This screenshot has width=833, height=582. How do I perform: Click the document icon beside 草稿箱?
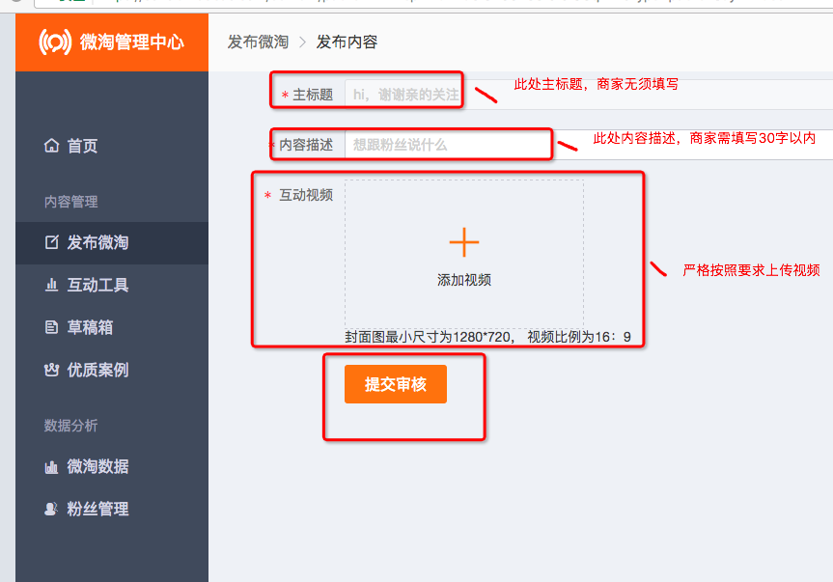tap(51, 327)
